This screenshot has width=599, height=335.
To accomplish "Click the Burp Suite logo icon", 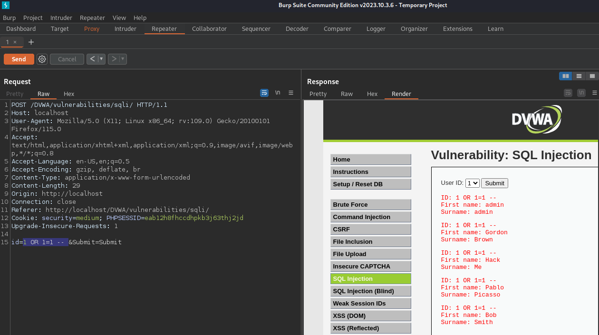I will (6, 5).
